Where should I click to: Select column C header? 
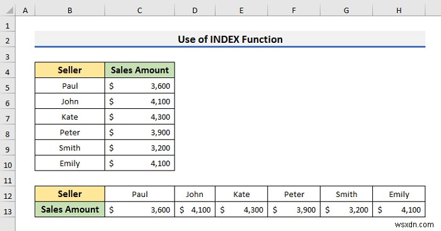point(139,11)
